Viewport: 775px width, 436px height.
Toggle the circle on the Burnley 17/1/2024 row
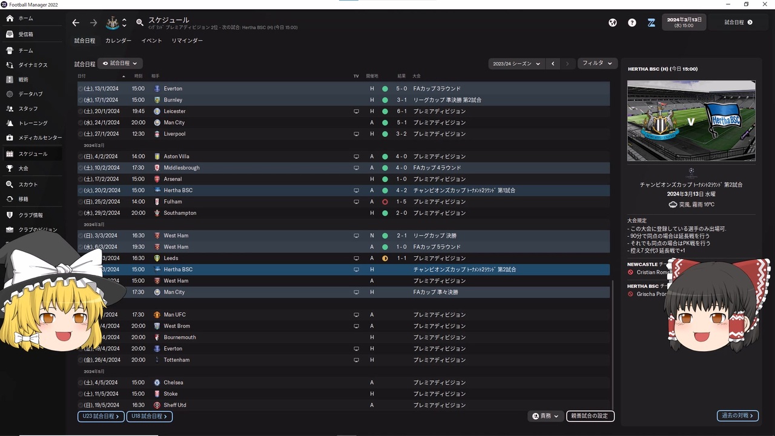click(81, 100)
